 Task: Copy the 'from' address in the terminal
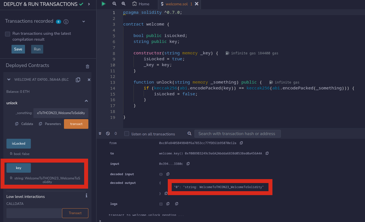tap(241, 143)
